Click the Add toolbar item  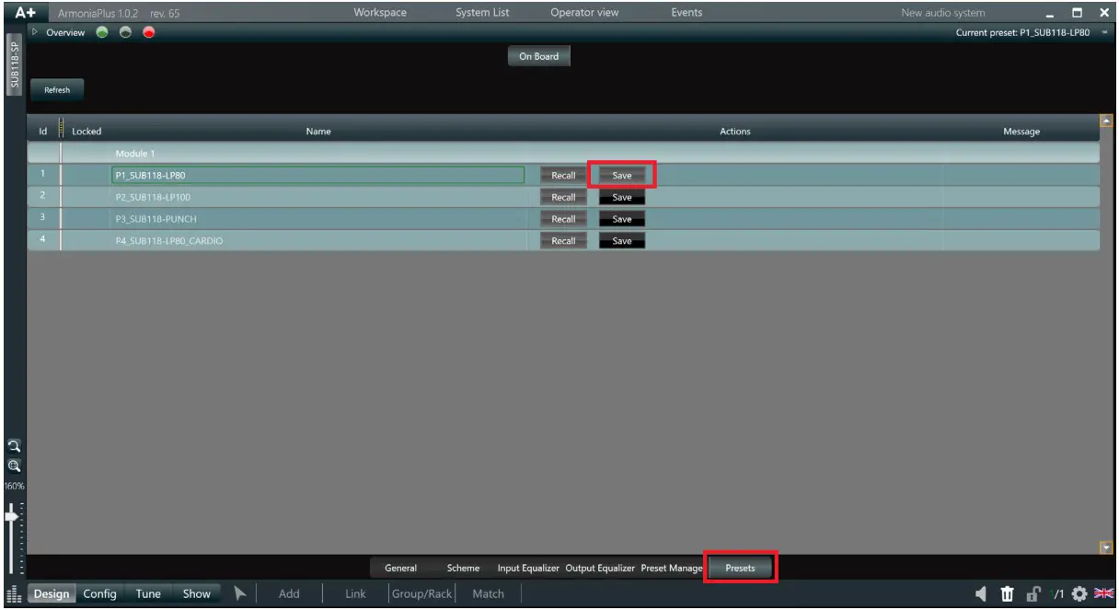pos(289,593)
